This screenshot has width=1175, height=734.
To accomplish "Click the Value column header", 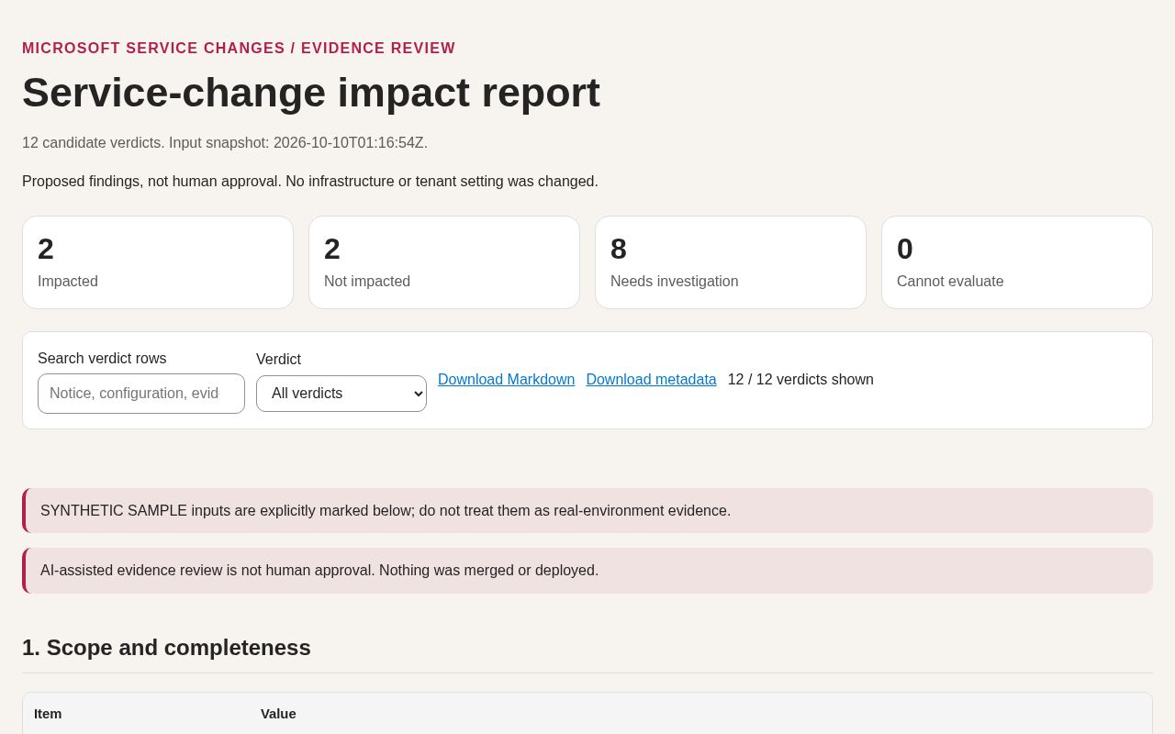I will 278,714.
